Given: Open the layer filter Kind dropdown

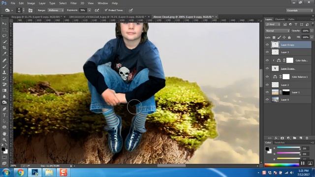Looking at the screenshot, I should [x=273, y=24].
